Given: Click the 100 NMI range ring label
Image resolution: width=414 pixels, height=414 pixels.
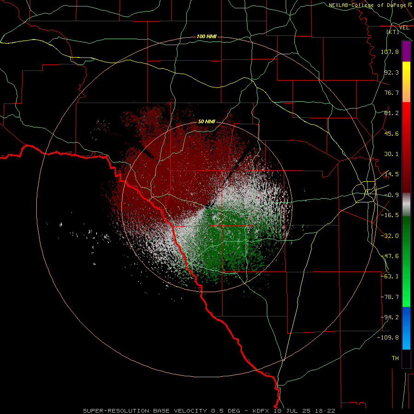Looking at the screenshot, I should (207, 36).
